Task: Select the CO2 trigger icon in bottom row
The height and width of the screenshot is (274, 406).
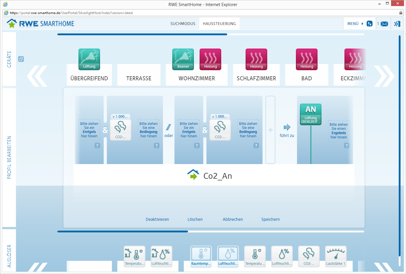Action: 309,256
